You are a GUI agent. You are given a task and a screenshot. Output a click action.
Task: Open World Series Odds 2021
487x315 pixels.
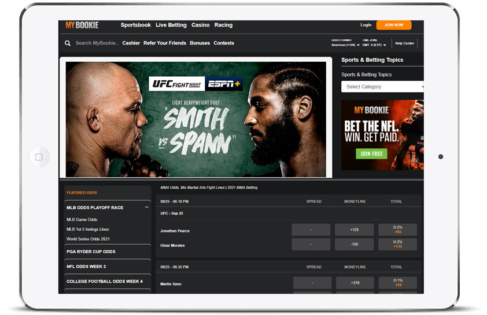point(88,239)
